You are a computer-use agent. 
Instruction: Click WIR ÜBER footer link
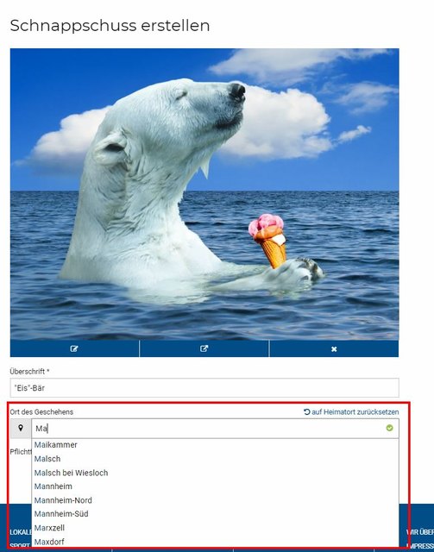pyautogui.click(x=420, y=532)
